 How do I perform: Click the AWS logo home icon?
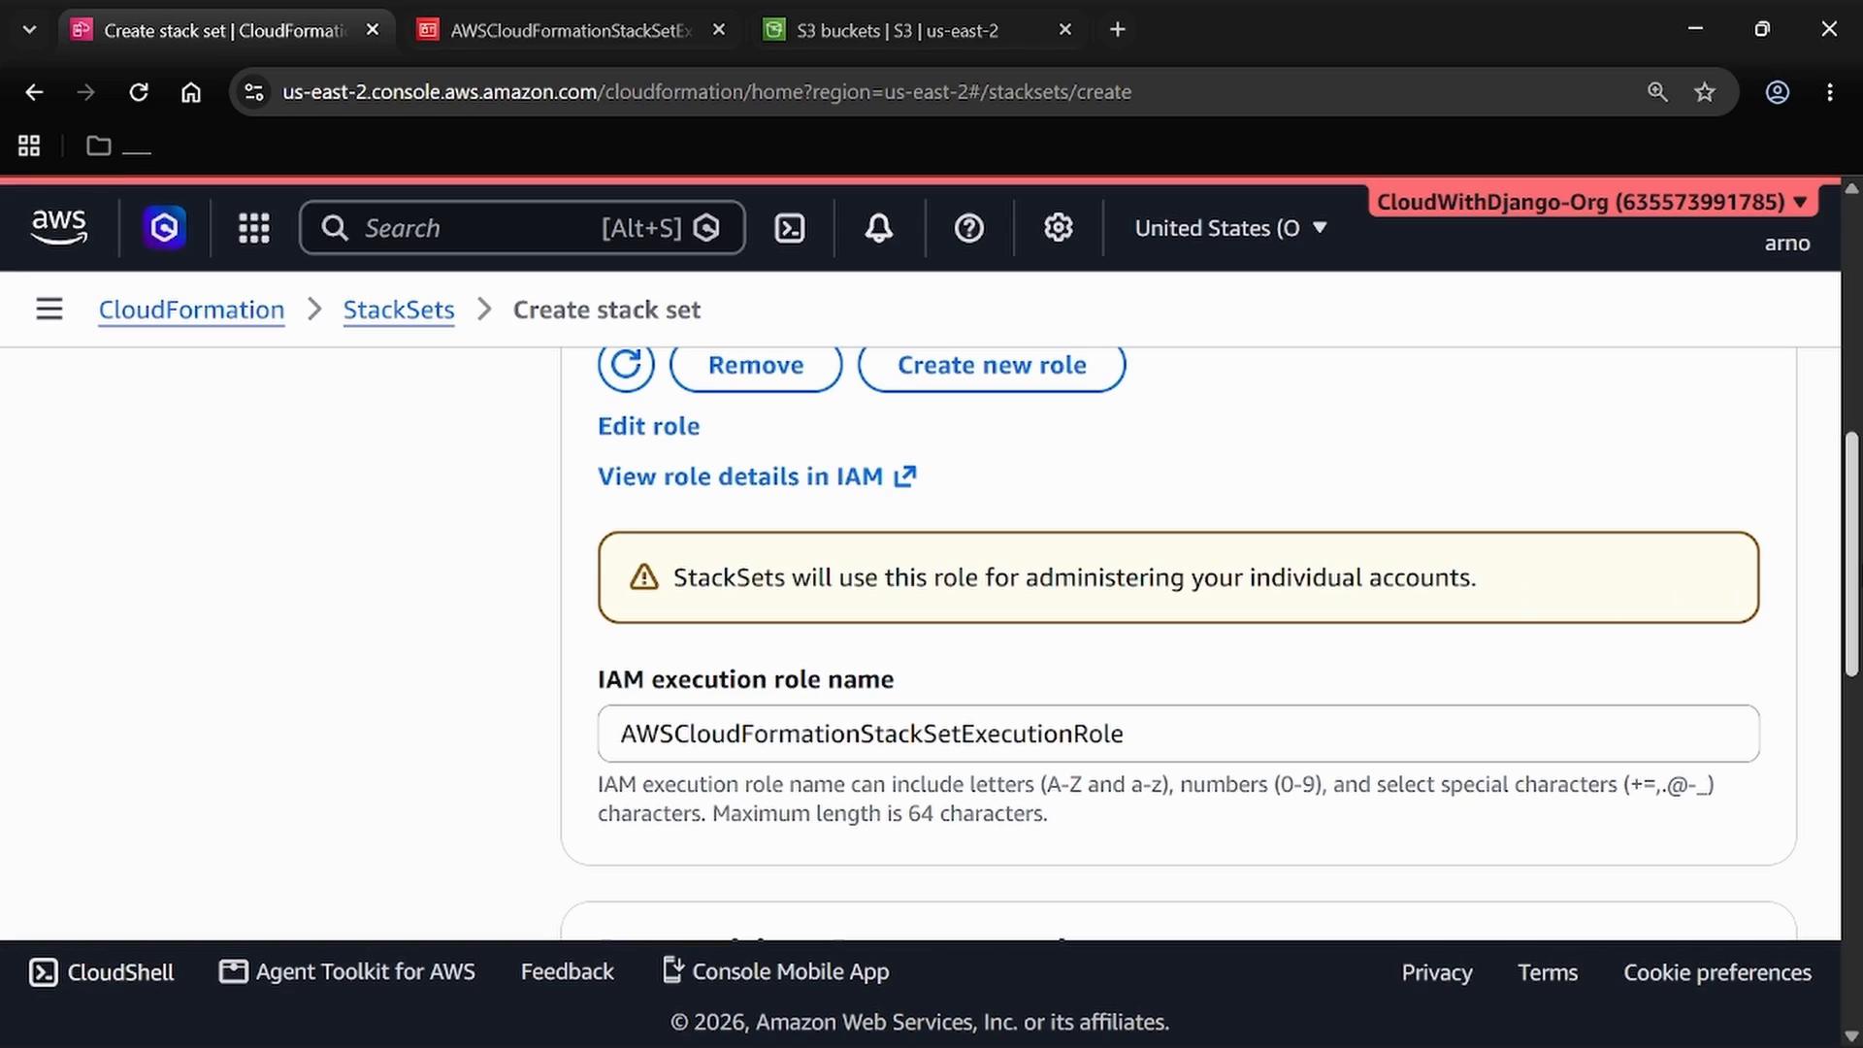[x=59, y=228]
